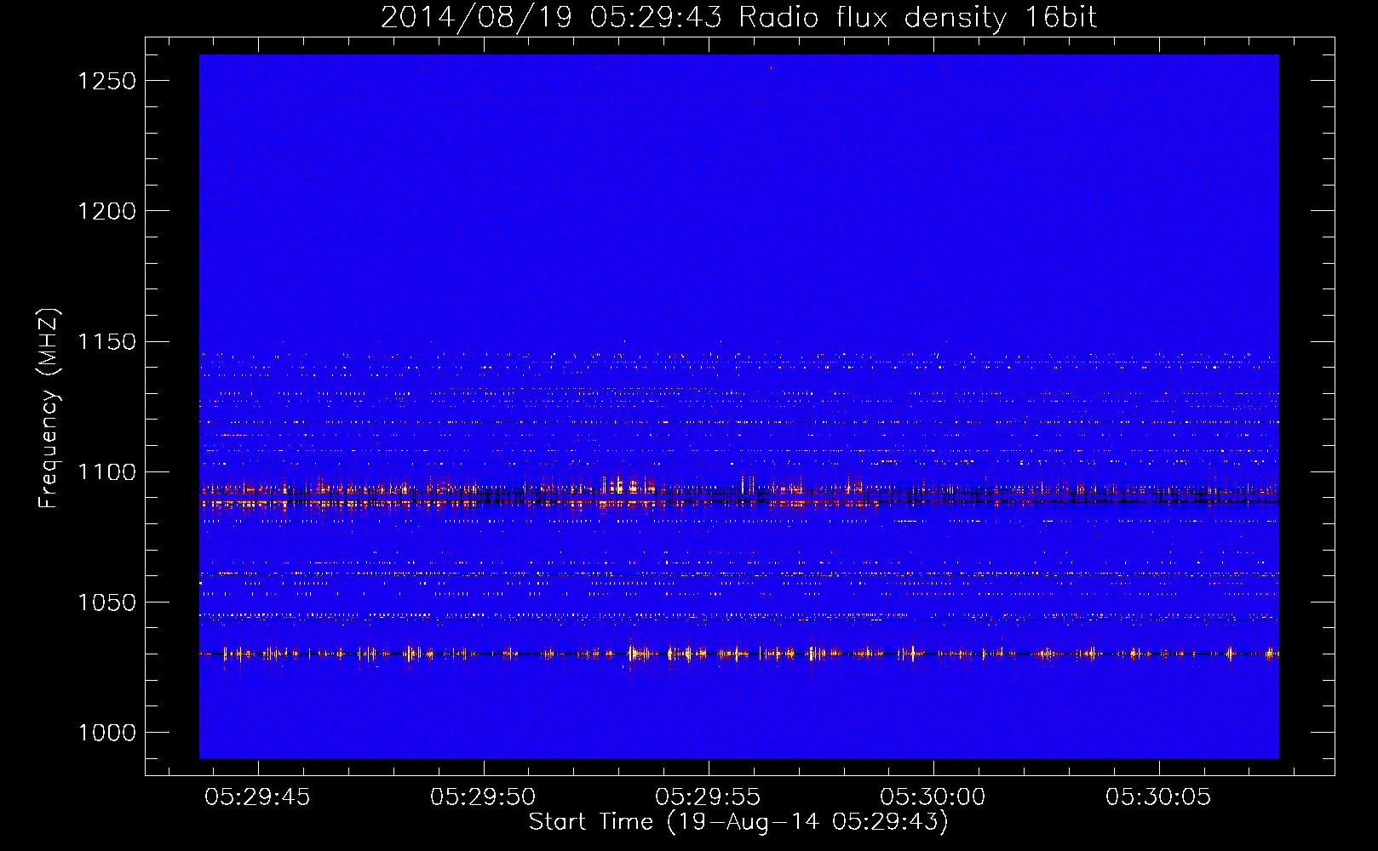Click the plot title showing 2014/08/19 05:29:43

click(x=738, y=17)
